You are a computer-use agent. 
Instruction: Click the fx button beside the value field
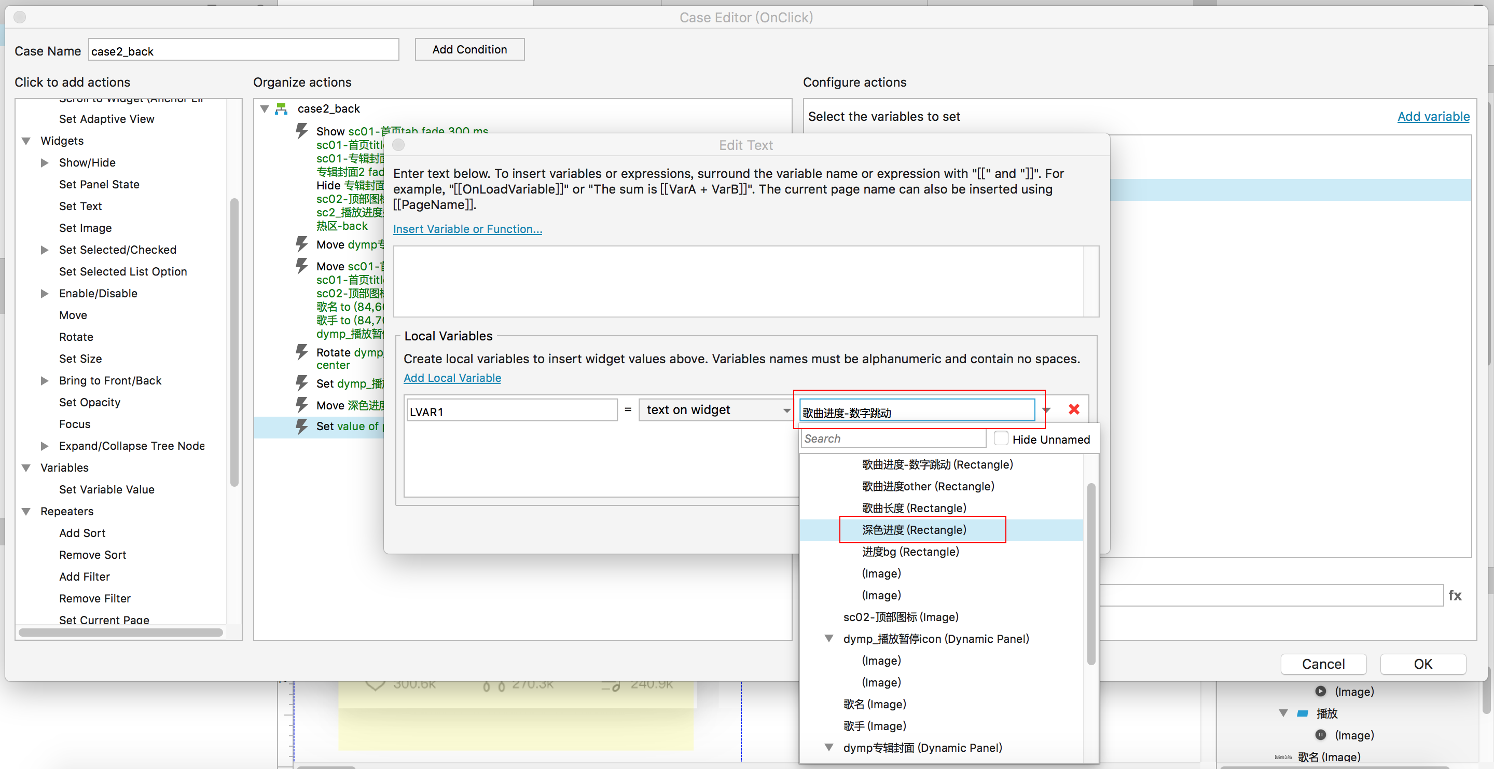point(1455,596)
